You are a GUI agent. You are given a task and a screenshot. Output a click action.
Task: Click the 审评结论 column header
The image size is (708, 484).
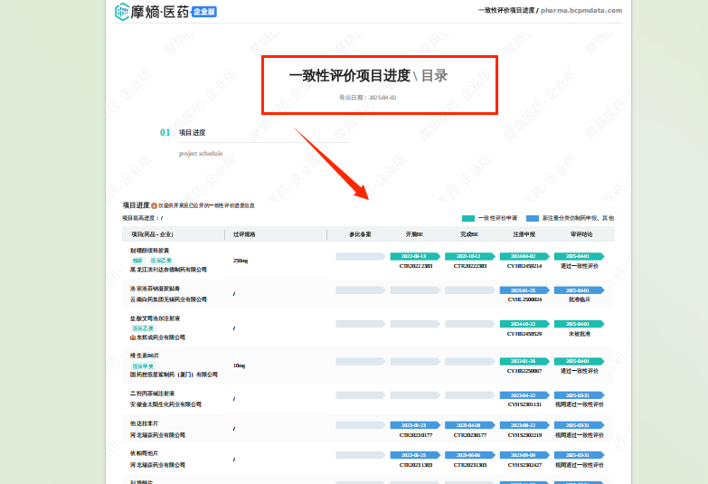[x=581, y=234]
